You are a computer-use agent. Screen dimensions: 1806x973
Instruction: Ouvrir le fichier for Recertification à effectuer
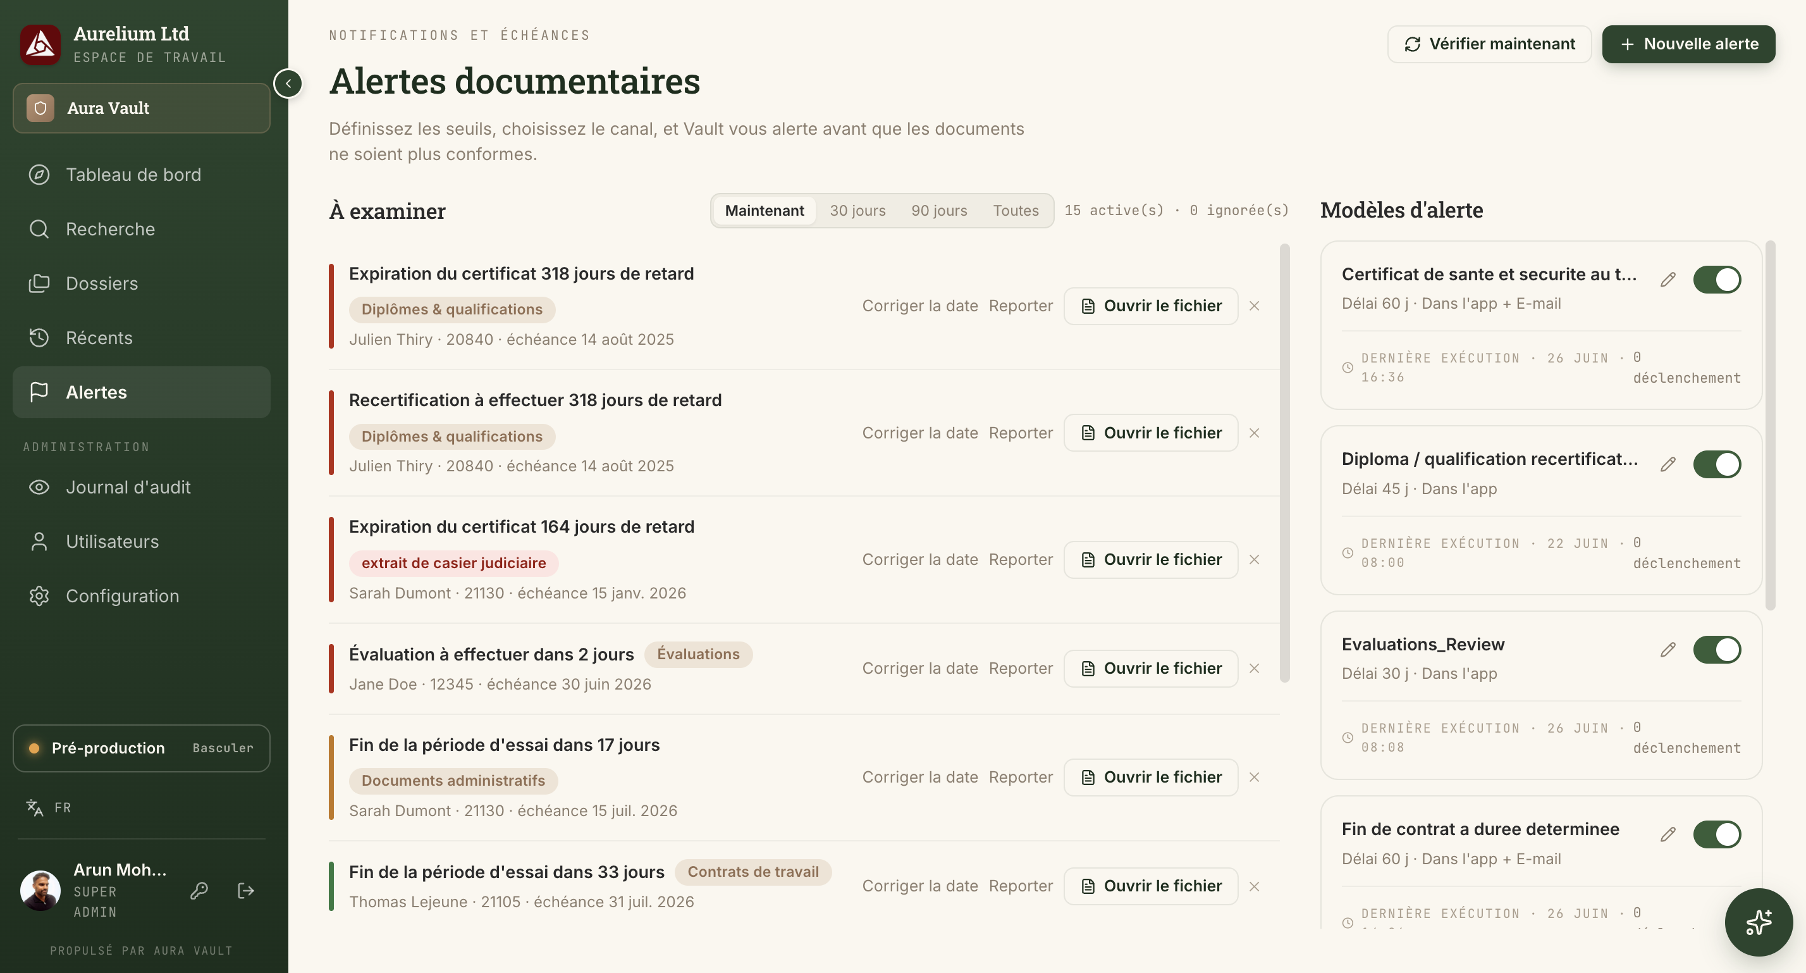(1150, 433)
